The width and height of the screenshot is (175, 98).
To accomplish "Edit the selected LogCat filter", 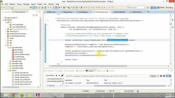I will [x=62, y=75].
